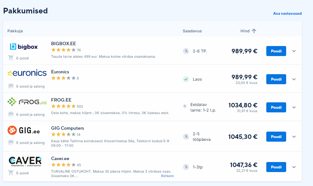The width and height of the screenshot is (313, 186).
Task: Click the Euronics review count 6
Action: tap(78, 78)
